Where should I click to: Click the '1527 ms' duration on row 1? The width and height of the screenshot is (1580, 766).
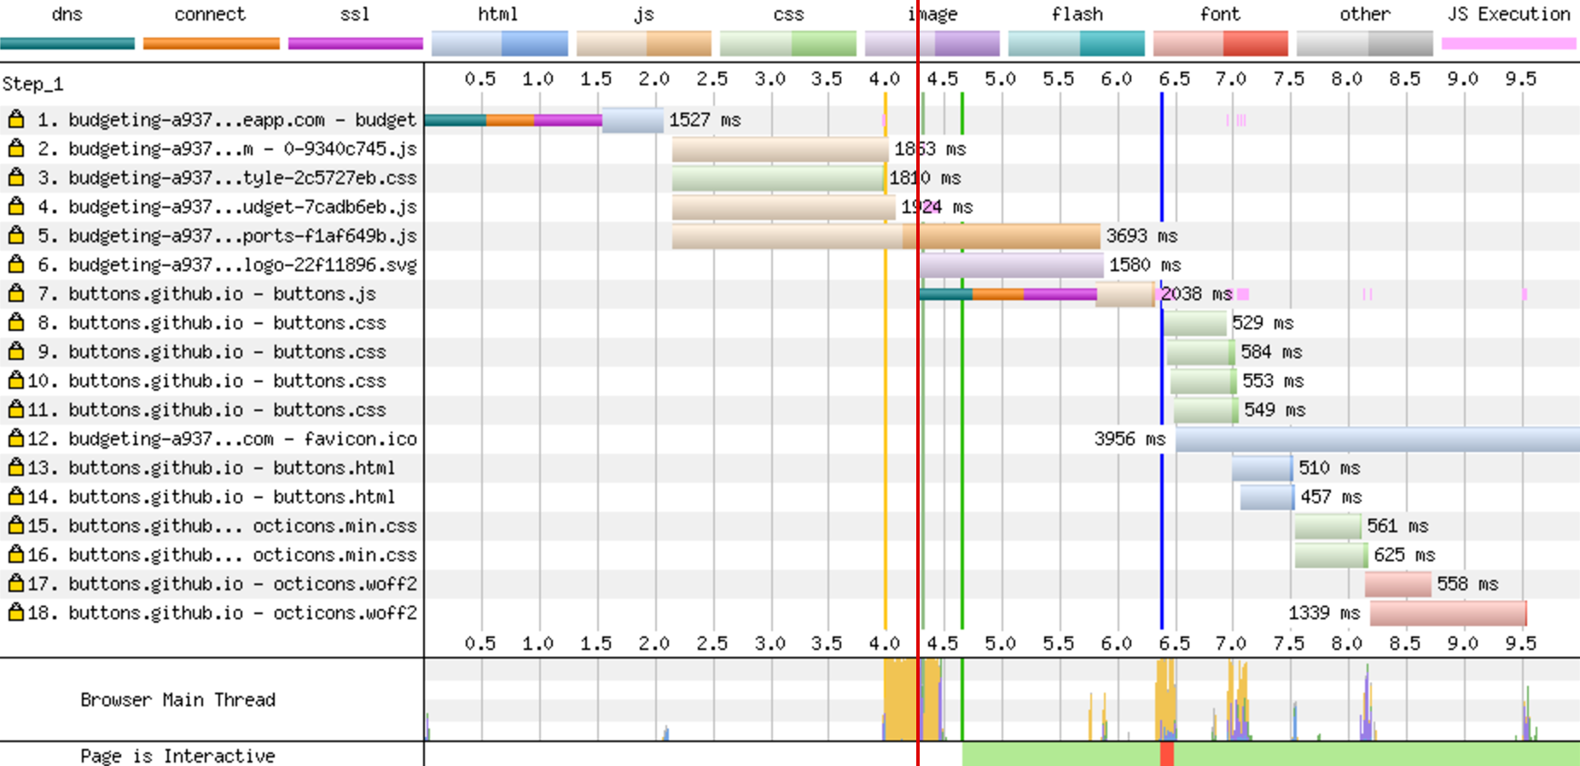[x=705, y=119]
